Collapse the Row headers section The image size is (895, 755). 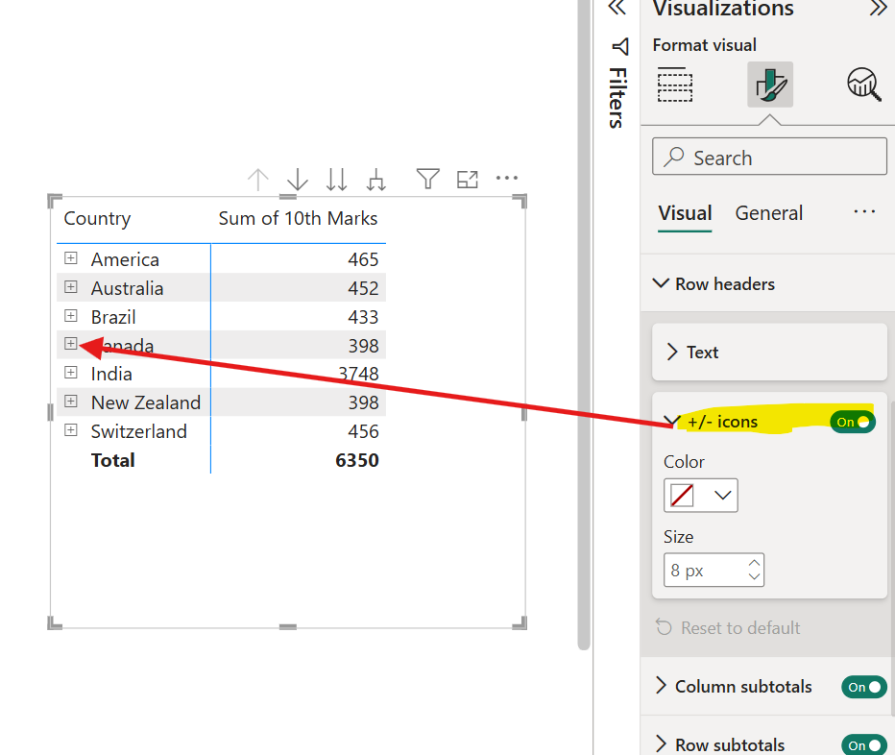pyautogui.click(x=661, y=284)
